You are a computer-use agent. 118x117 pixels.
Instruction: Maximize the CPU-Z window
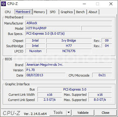point(98,4)
